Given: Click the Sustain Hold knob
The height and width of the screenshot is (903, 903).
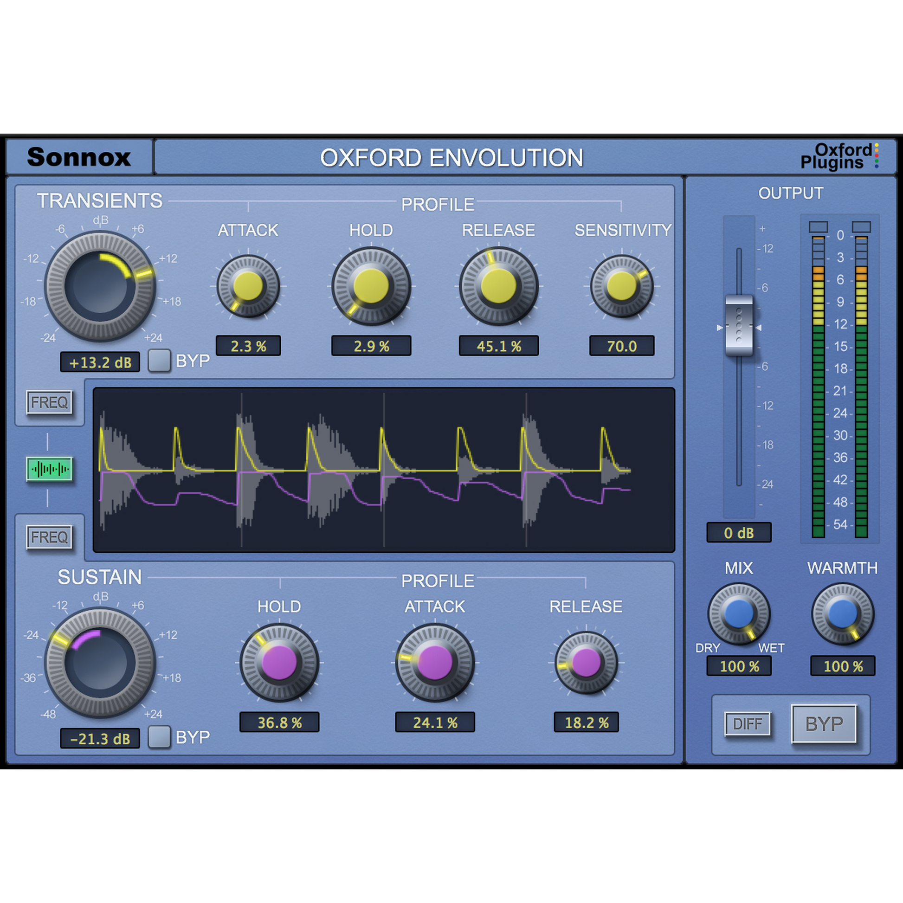Looking at the screenshot, I should (279, 662).
